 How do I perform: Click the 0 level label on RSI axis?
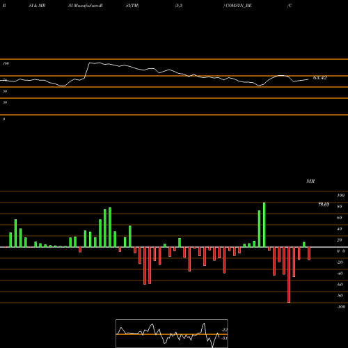pos(3,119)
